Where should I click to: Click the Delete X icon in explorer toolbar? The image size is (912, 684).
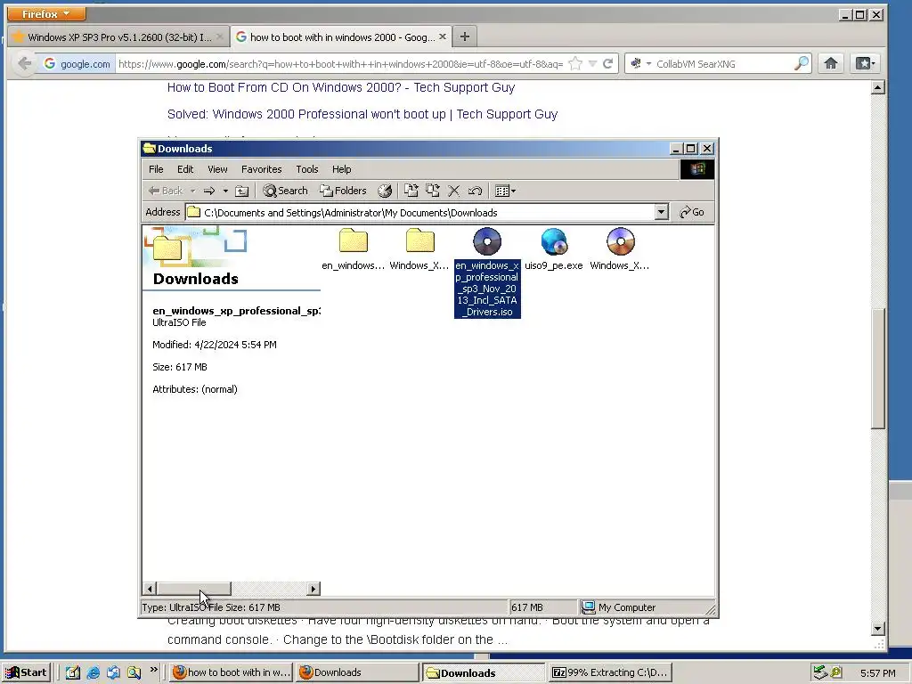pos(453,191)
